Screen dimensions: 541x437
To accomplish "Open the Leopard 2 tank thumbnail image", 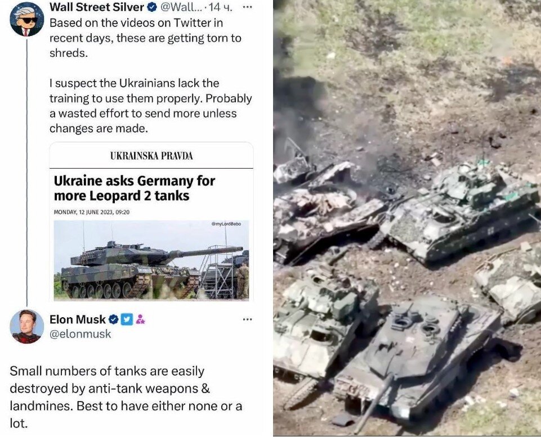I will [151, 260].
